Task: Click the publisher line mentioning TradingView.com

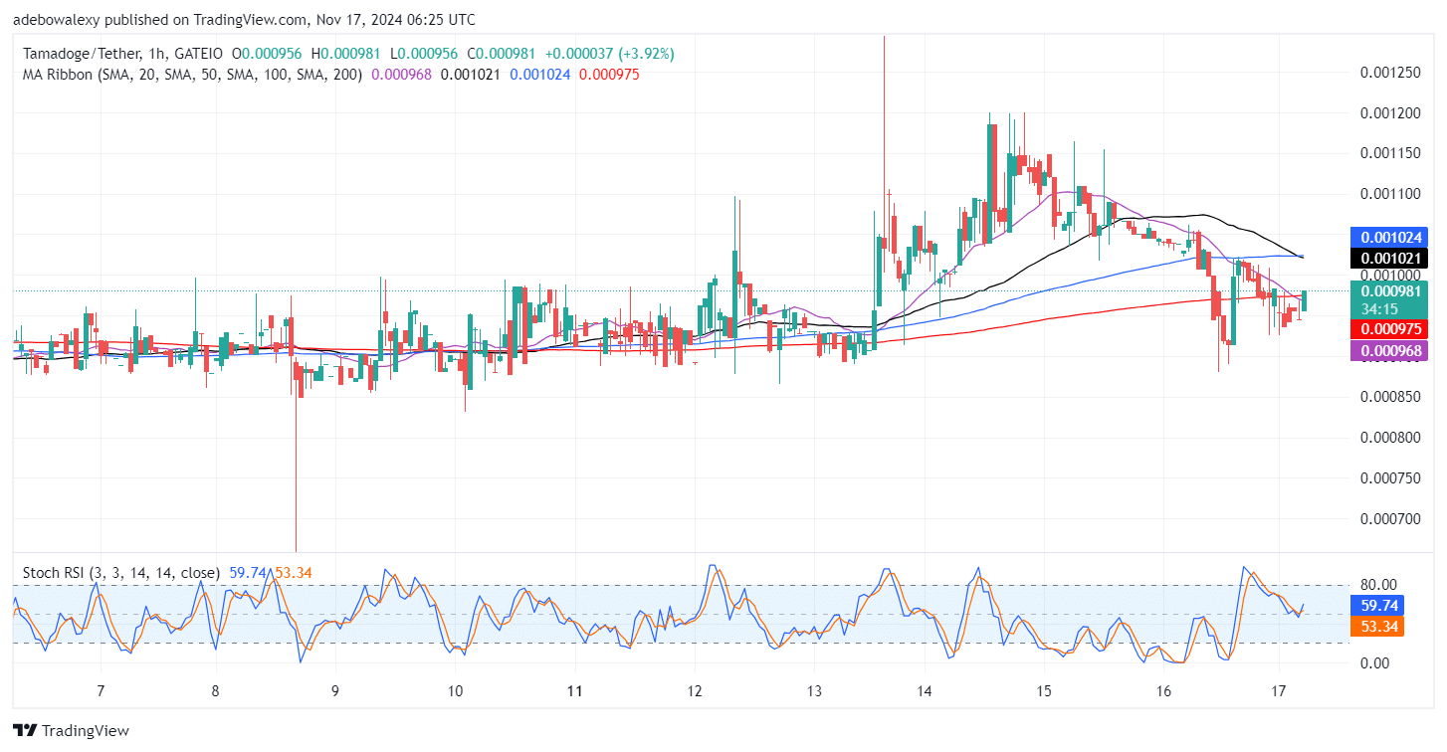Action: (243, 19)
